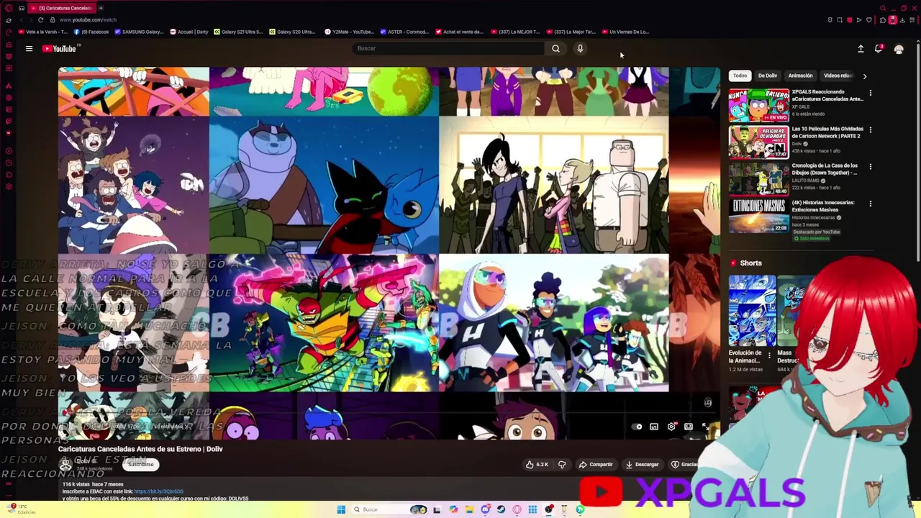Open Evolución de la Animación short
921x518 pixels.
tap(752, 311)
